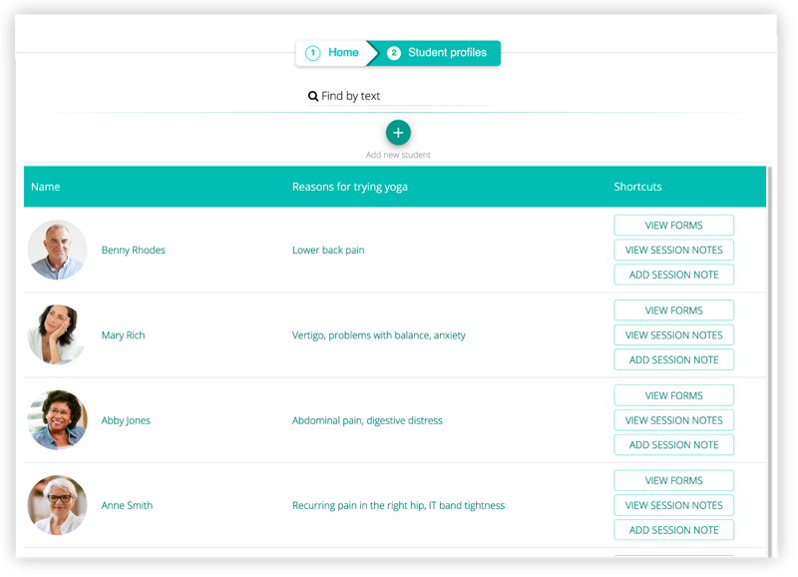Open View Session Notes for Anne Smith
This screenshot has width=798, height=577.
click(673, 505)
